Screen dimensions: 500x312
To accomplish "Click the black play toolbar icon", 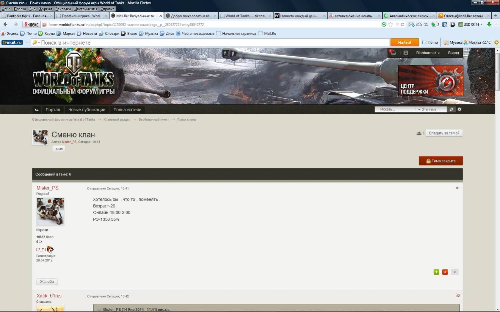I will pyautogui.click(x=453, y=24).
